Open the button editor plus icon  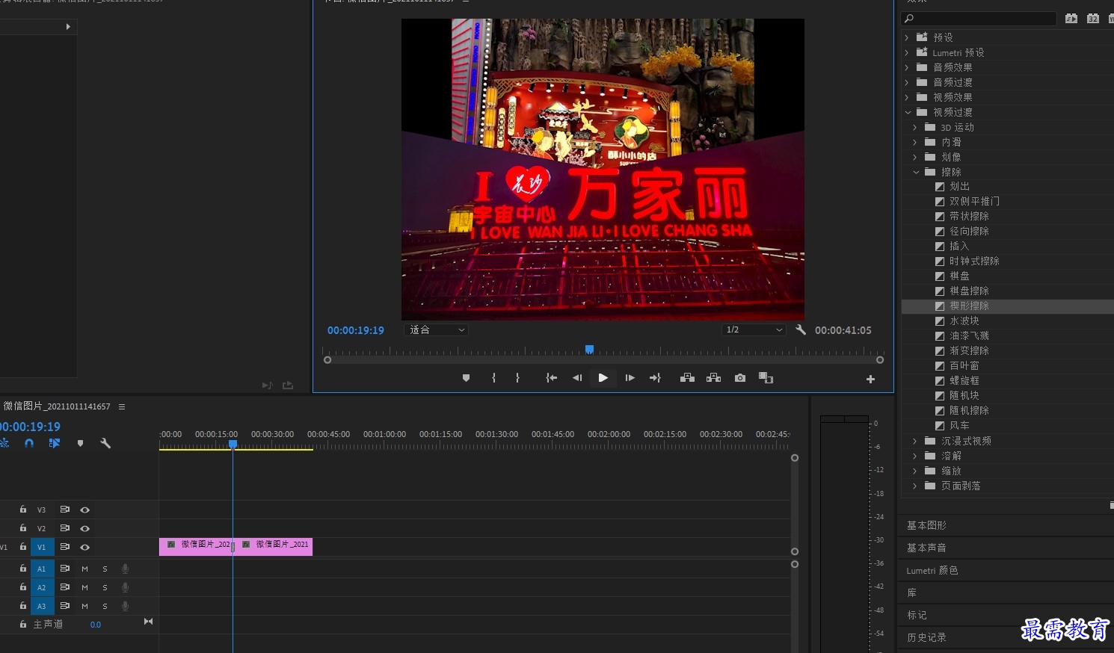point(870,380)
